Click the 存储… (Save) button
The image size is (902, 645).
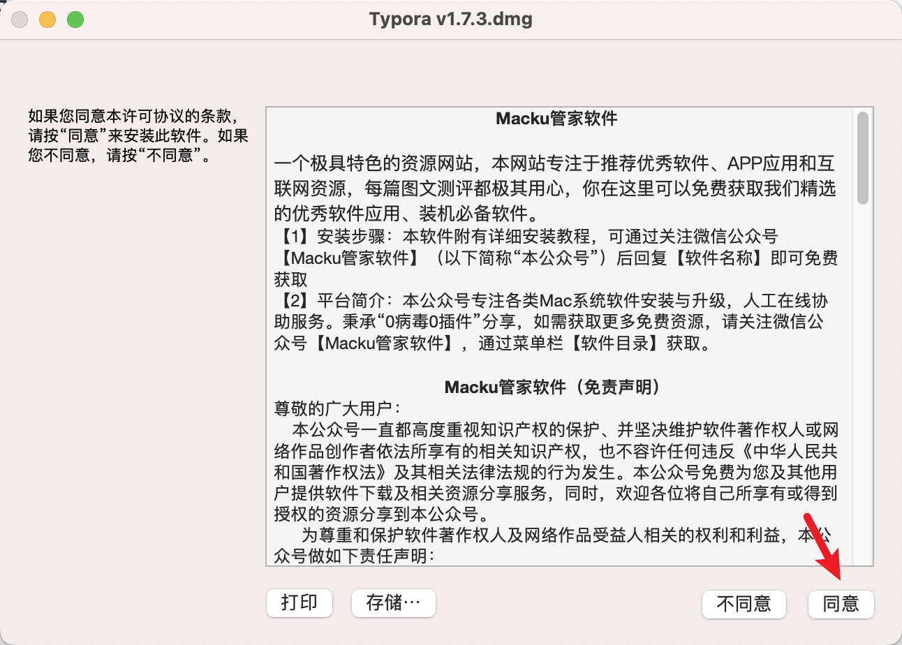point(394,603)
